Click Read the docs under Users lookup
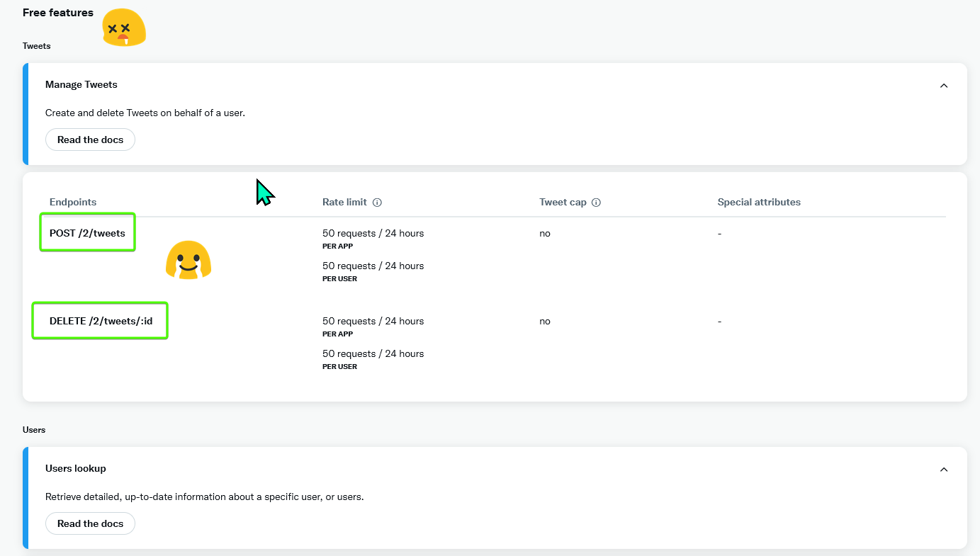Screen dimensions: 980x556 90,523
